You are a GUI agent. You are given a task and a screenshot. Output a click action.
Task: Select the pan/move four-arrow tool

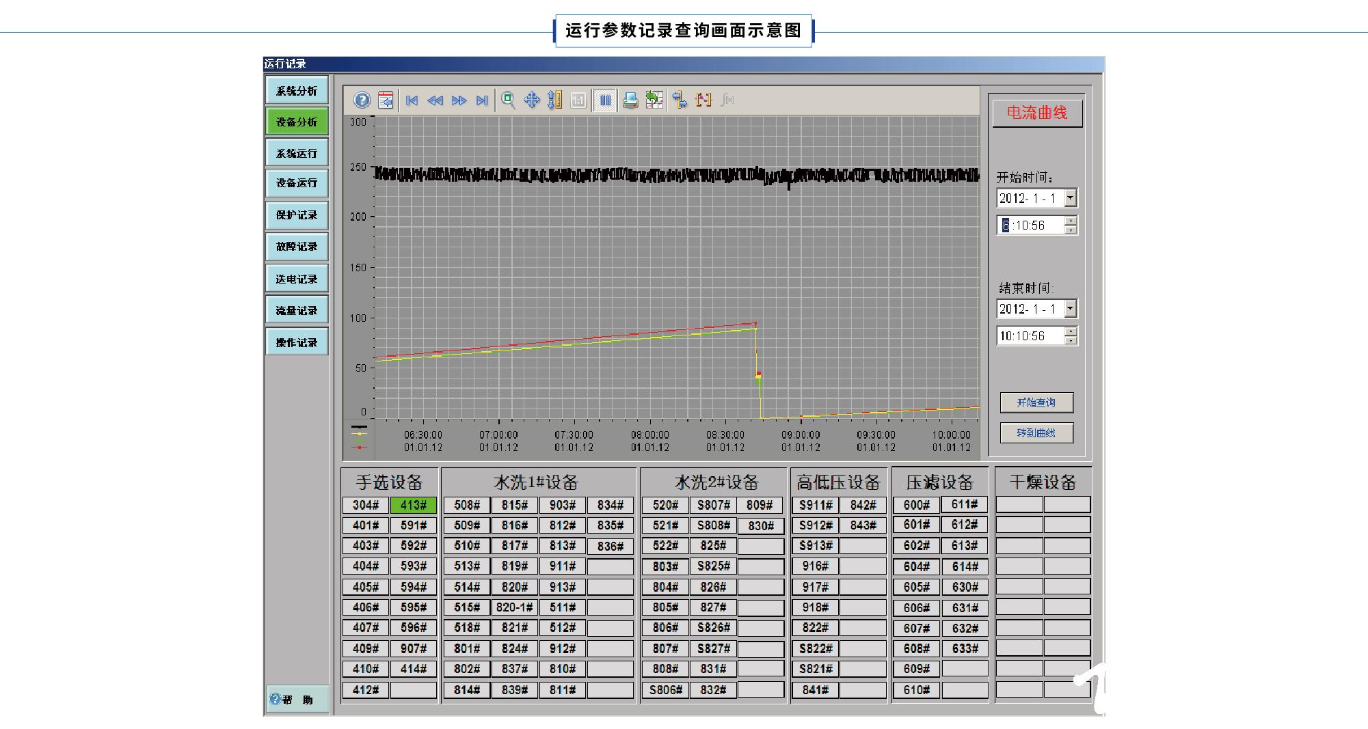tap(531, 100)
